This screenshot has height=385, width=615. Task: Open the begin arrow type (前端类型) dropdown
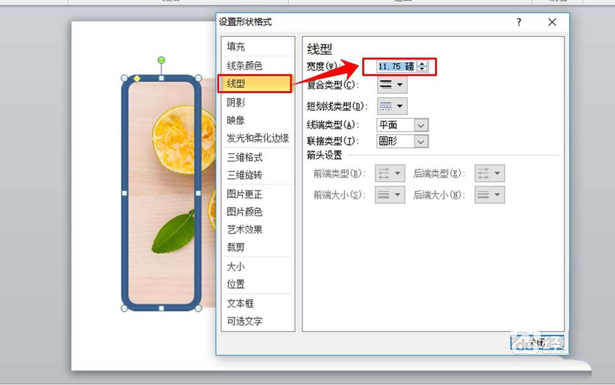coord(390,173)
